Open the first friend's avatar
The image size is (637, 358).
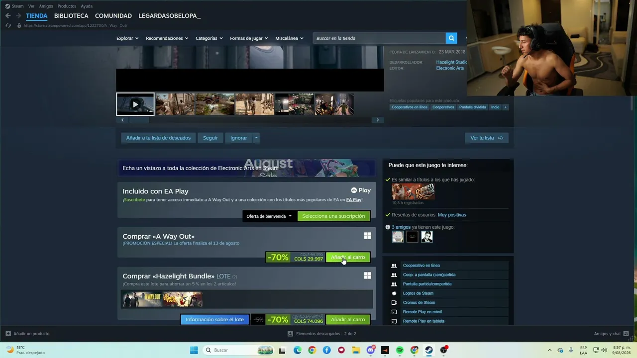tap(398, 237)
